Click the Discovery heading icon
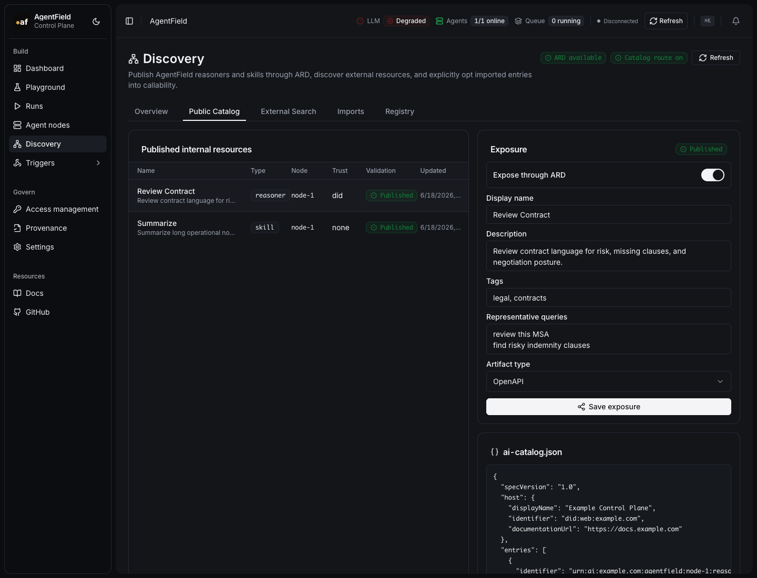 tap(134, 59)
